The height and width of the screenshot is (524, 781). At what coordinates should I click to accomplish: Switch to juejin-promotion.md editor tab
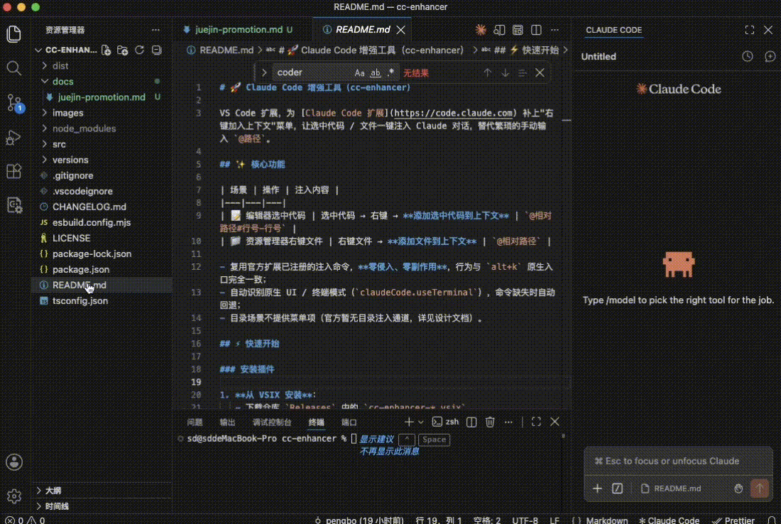(x=239, y=30)
